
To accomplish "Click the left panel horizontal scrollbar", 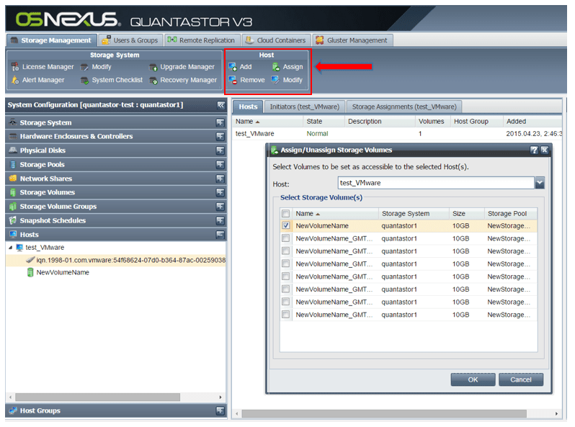I will click(x=115, y=397).
